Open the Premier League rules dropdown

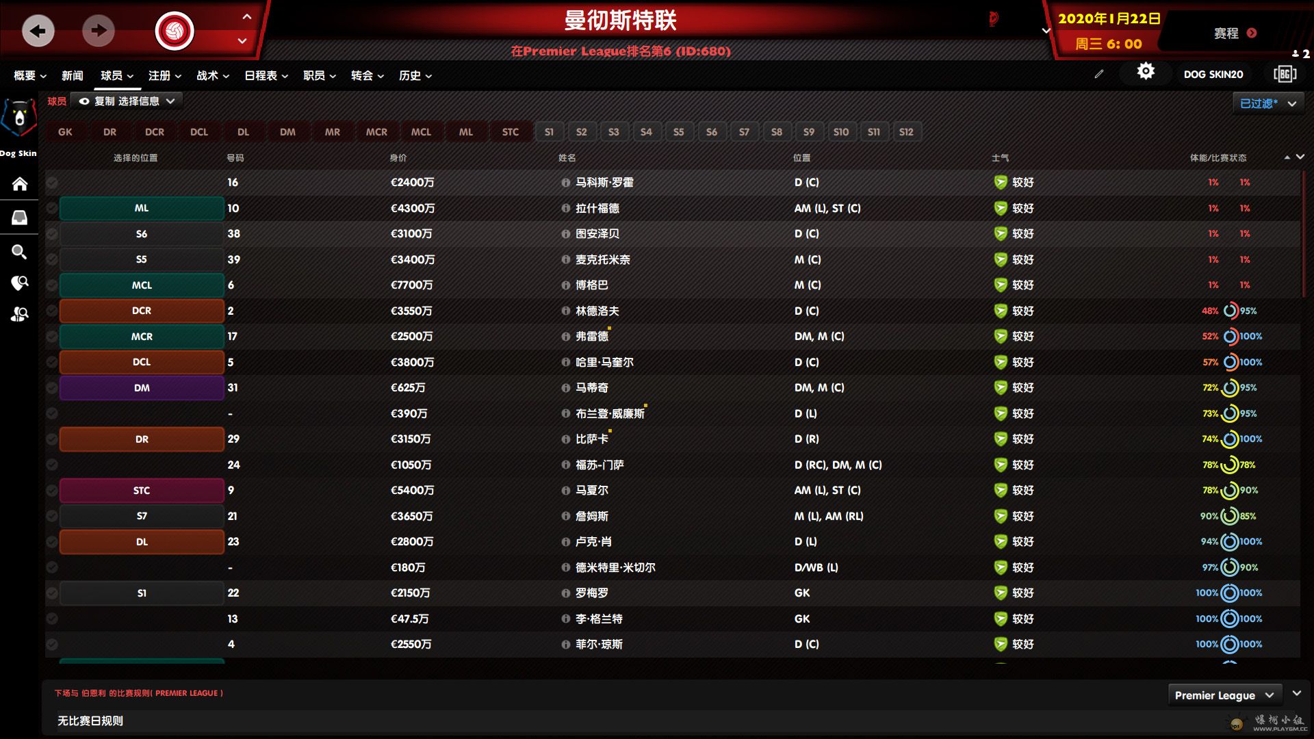(x=1223, y=695)
